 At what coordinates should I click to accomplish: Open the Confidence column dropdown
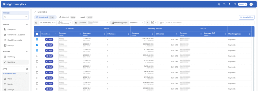tap(56, 34)
